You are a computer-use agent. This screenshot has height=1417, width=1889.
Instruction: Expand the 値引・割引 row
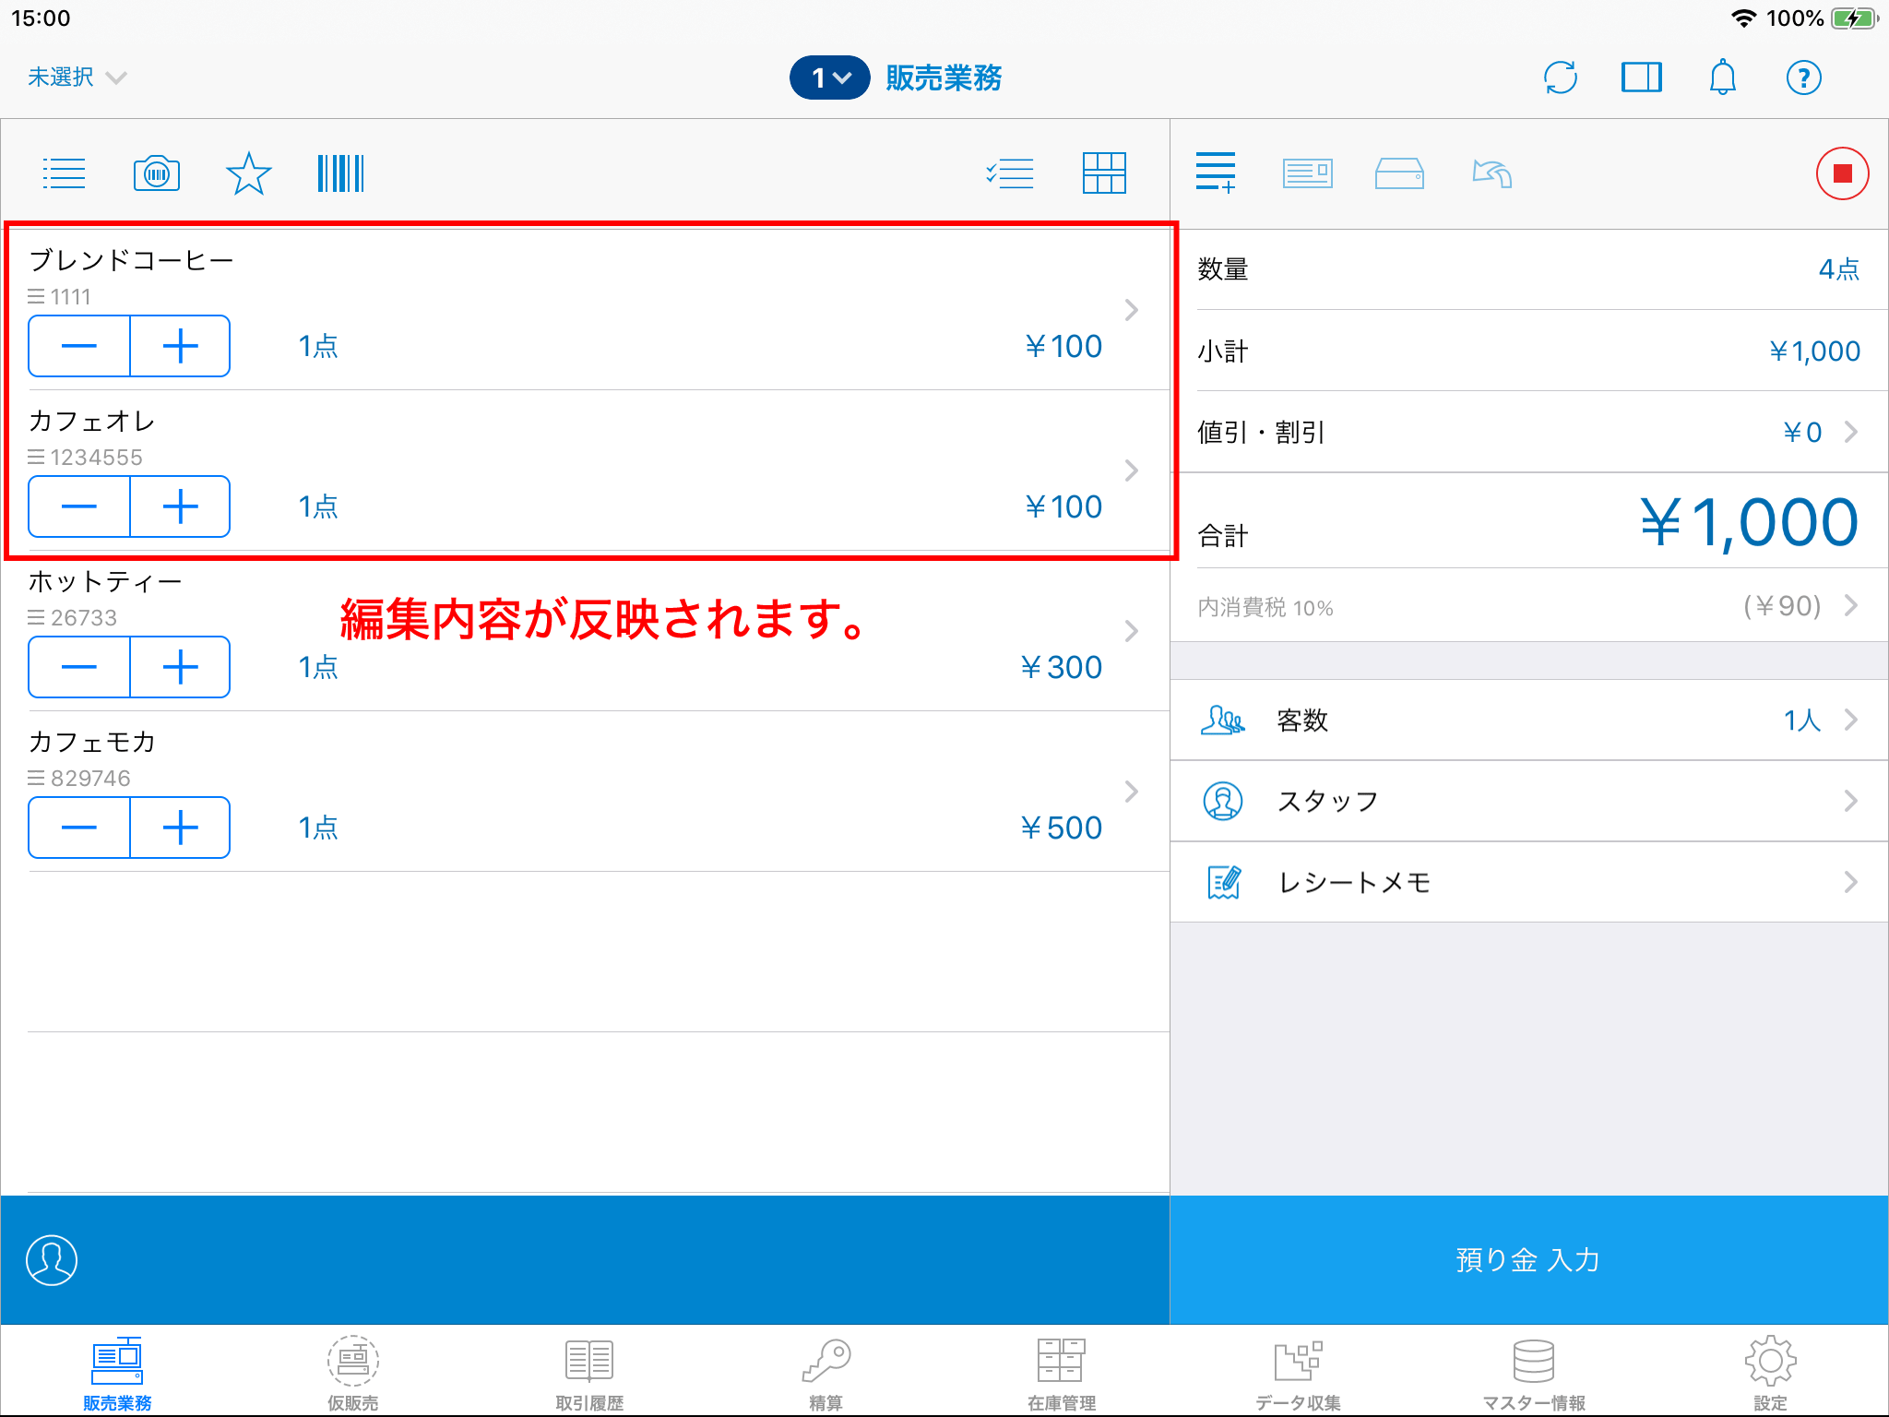1528,432
